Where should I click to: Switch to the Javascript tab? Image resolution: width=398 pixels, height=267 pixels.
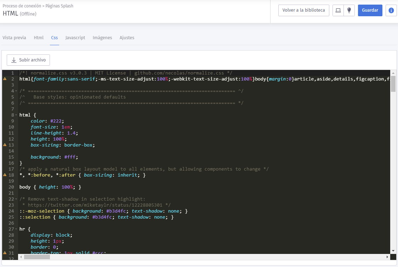[x=75, y=38]
